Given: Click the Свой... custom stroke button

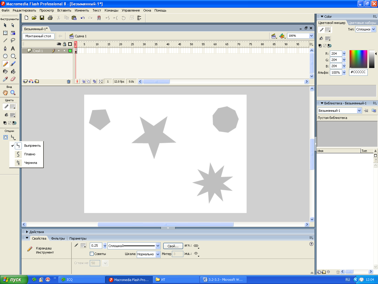Looking at the screenshot, I should (173, 246).
